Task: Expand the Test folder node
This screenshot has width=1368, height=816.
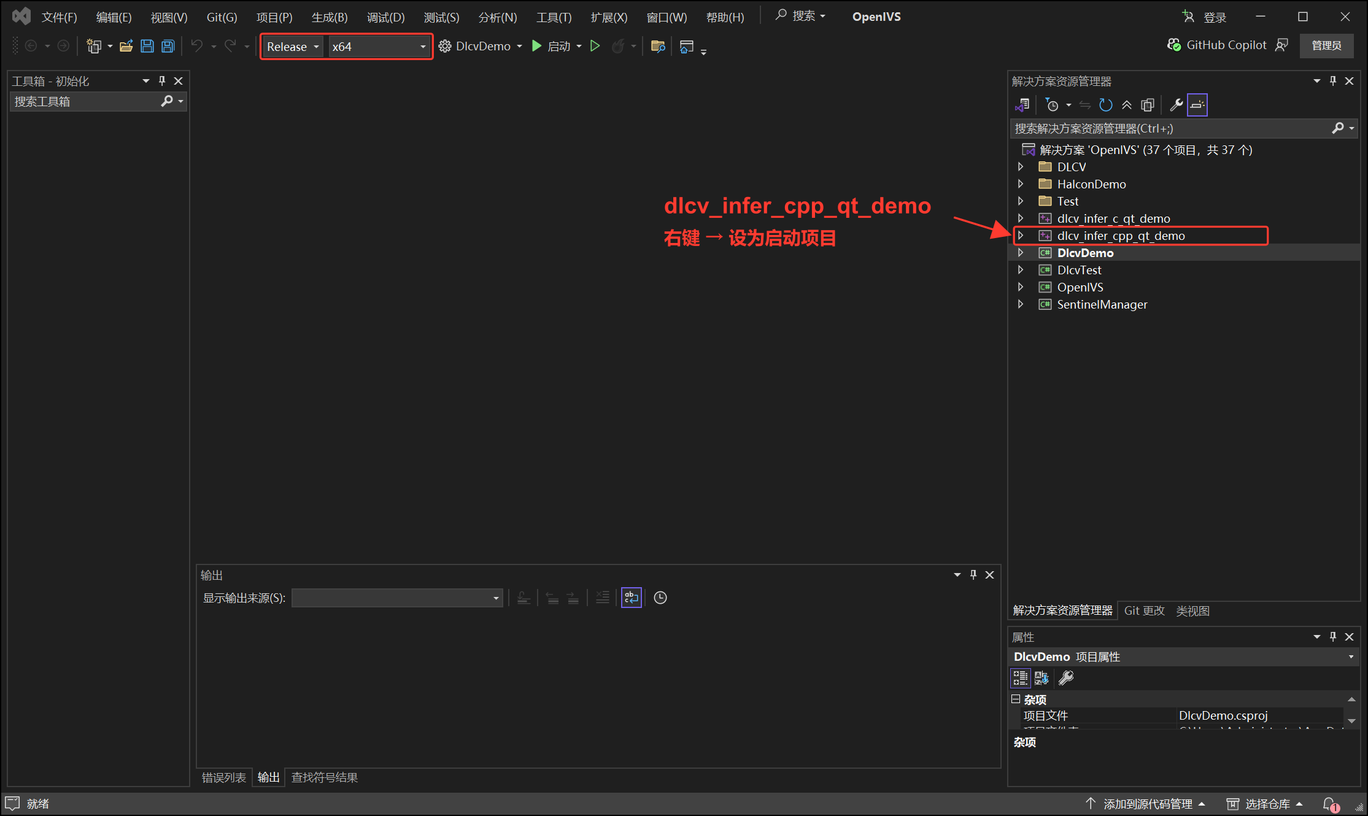Action: click(x=1021, y=201)
